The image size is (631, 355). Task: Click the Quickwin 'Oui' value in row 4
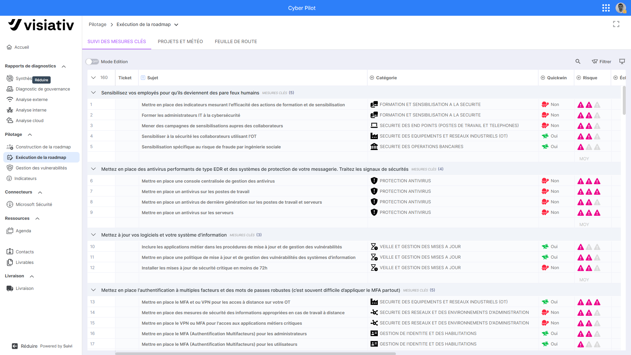coord(554,136)
